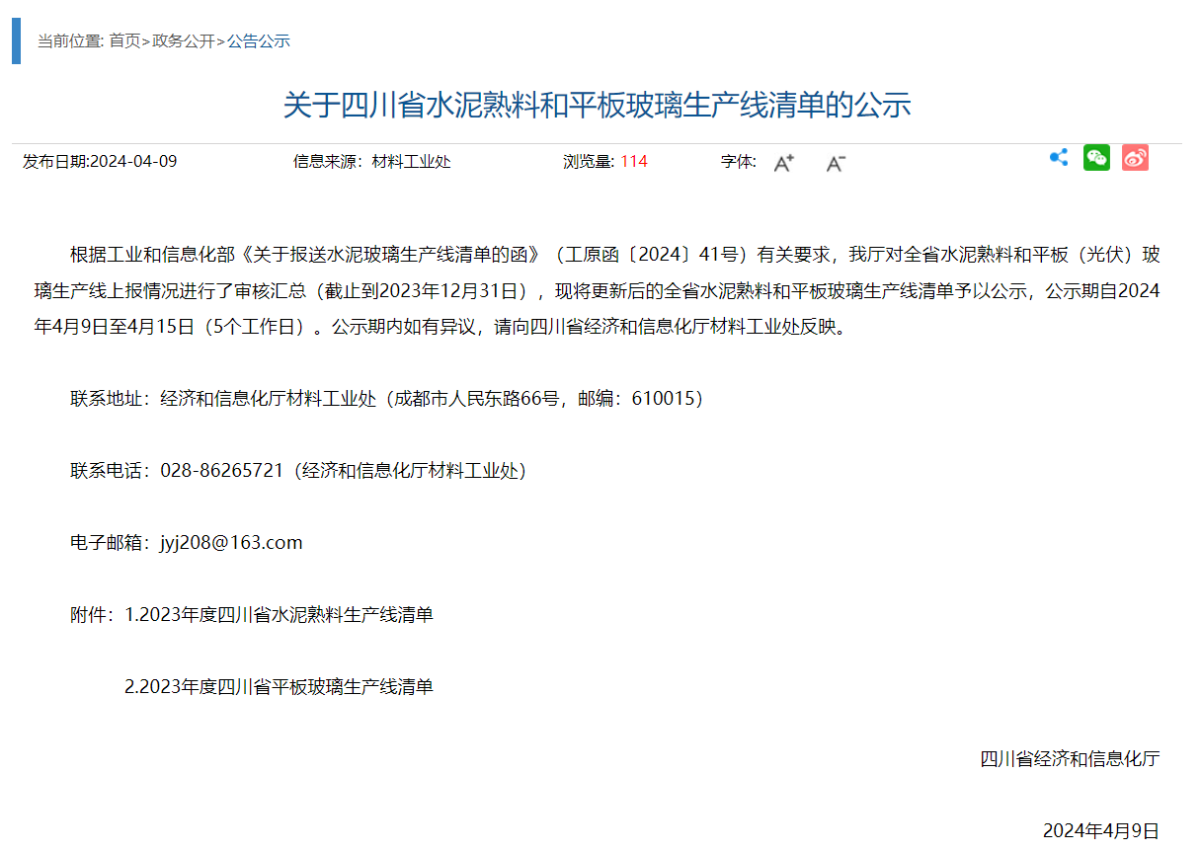Viewport: 1201px width, 852px height.
Task: Click the blue share icon
Action: click(1059, 158)
